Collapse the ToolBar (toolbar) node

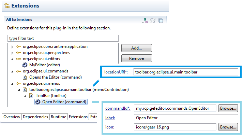pyautogui.click(x=25, y=96)
